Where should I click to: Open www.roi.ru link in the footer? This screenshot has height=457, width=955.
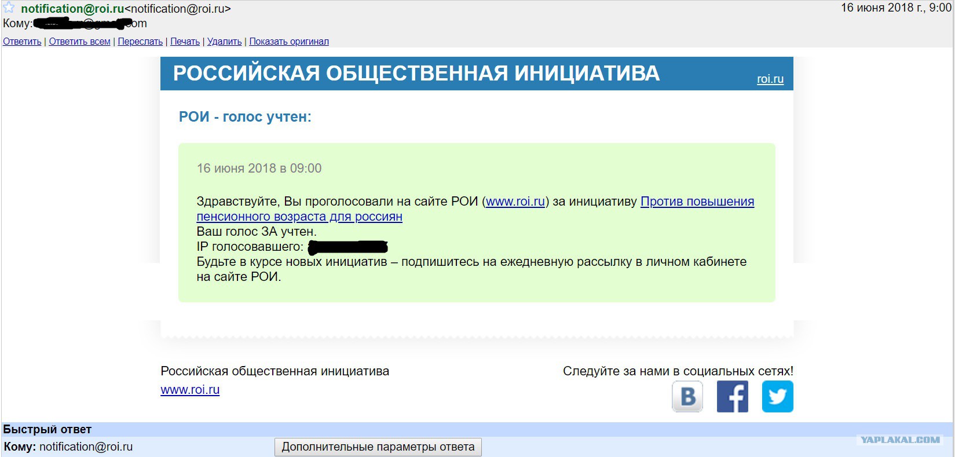190,390
